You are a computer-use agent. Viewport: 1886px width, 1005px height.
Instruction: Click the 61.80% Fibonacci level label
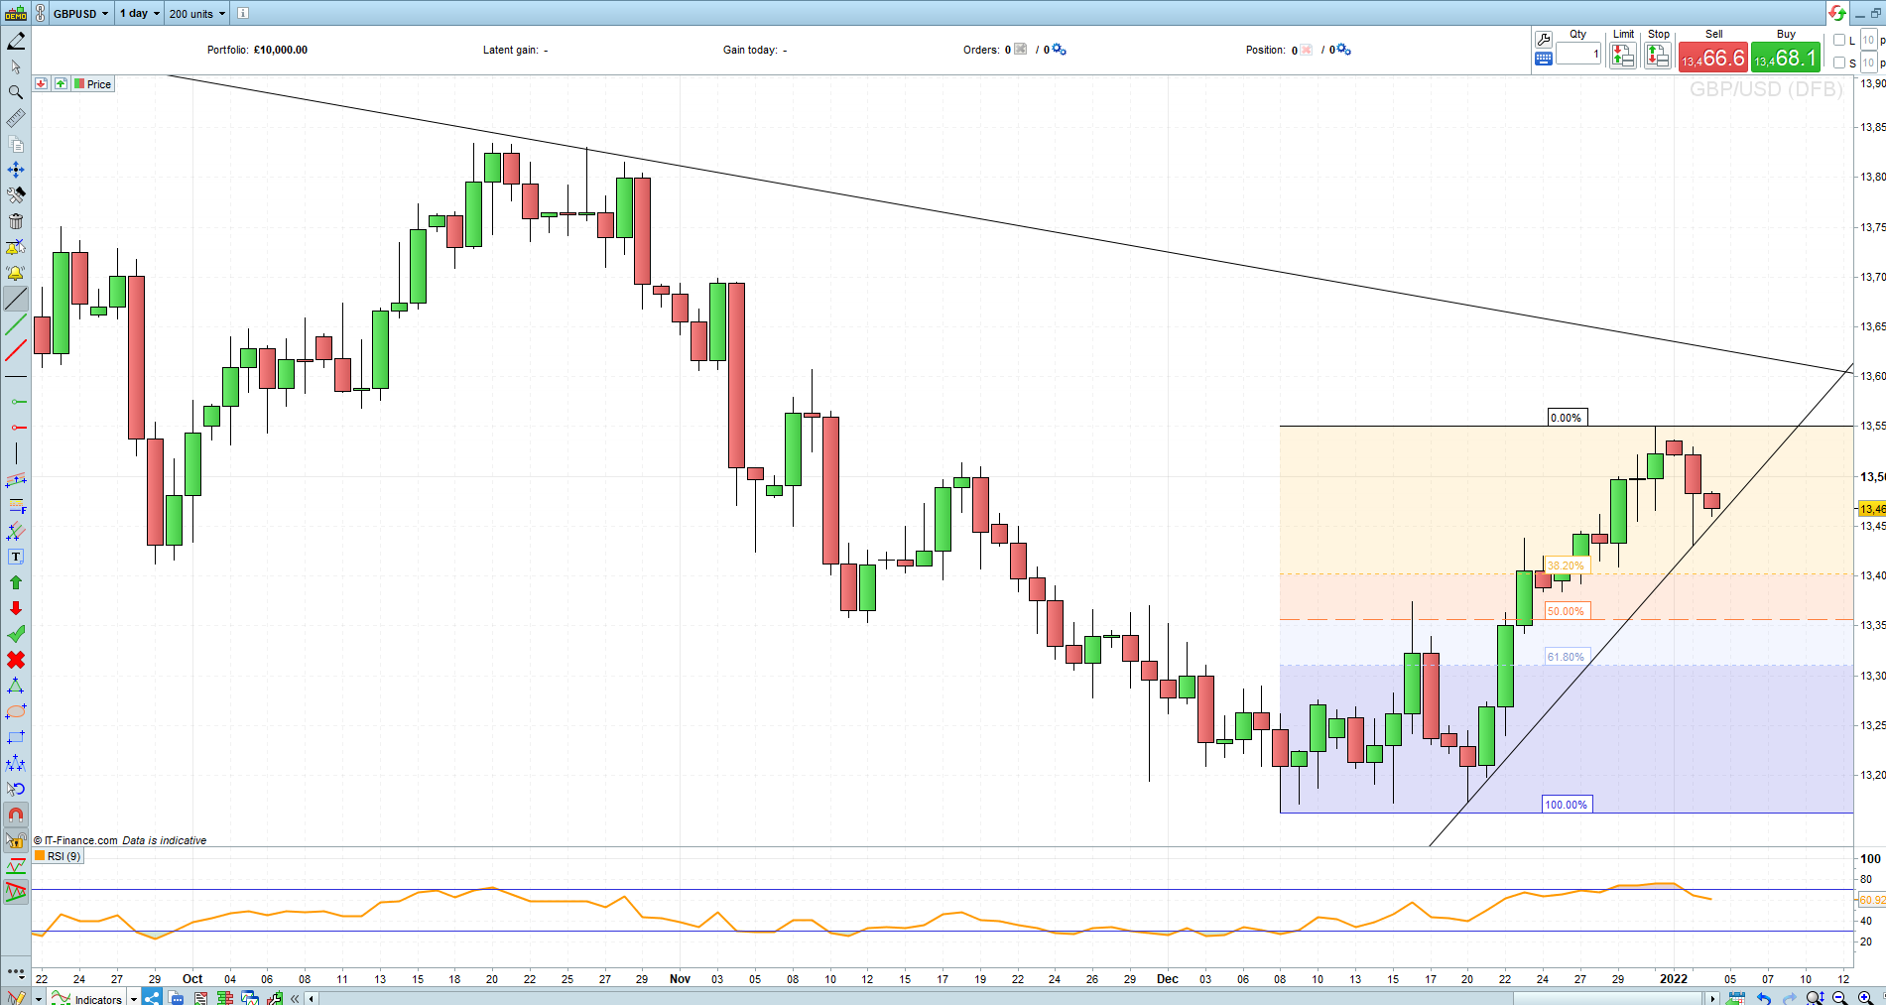pyautogui.click(x=1566, y=657)
